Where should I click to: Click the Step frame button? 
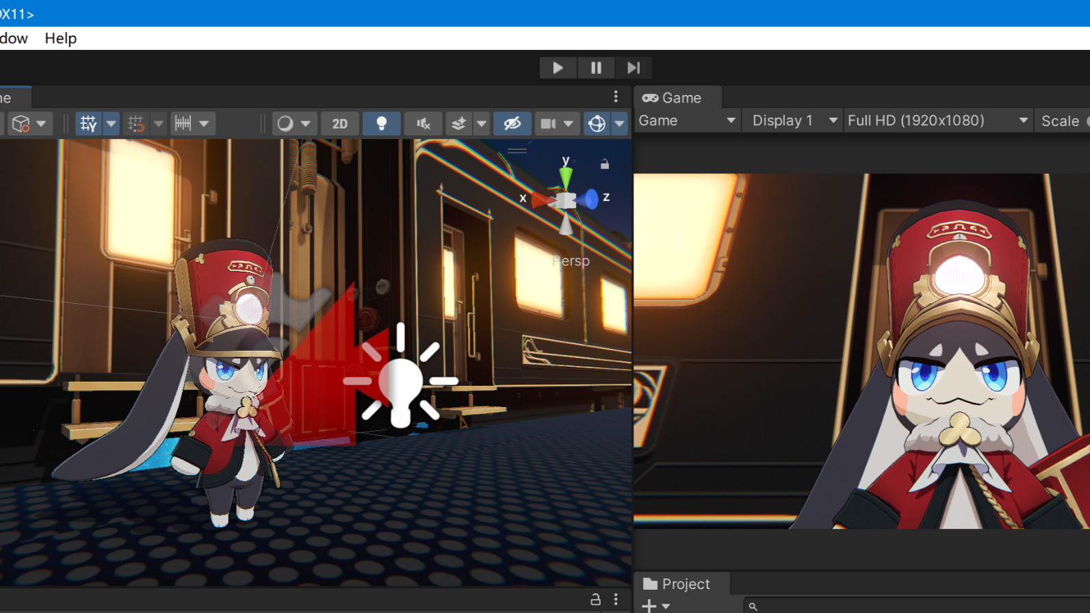[x=633, y=68]
